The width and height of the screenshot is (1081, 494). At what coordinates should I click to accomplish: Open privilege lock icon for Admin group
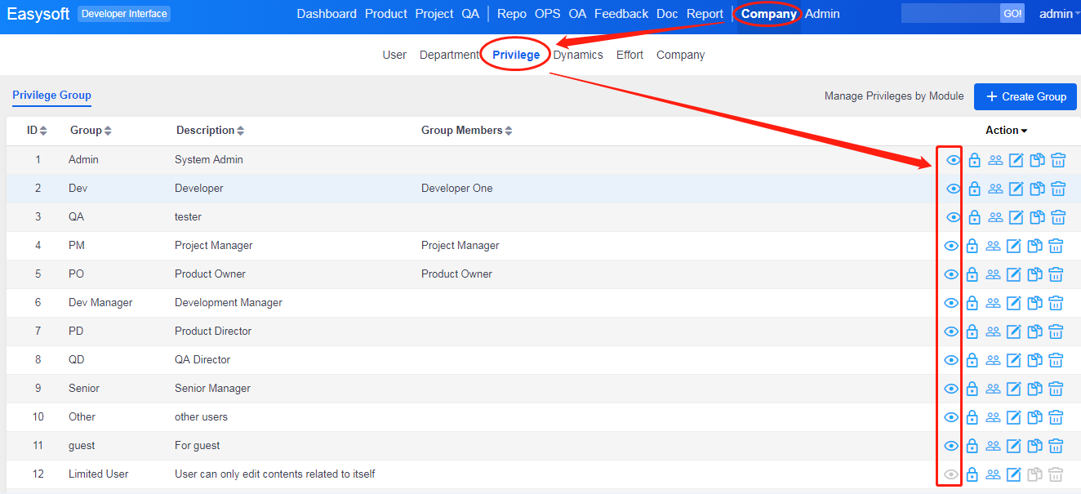(x=974, y=160)
